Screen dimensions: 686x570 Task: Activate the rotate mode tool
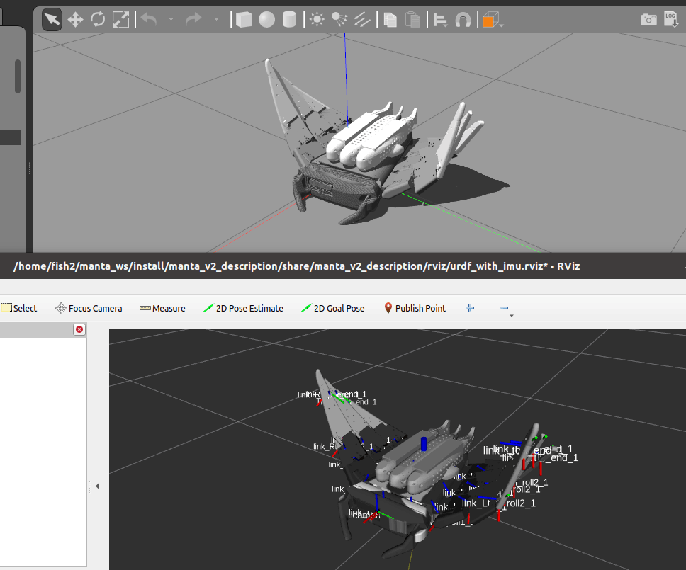coord(98,20)
